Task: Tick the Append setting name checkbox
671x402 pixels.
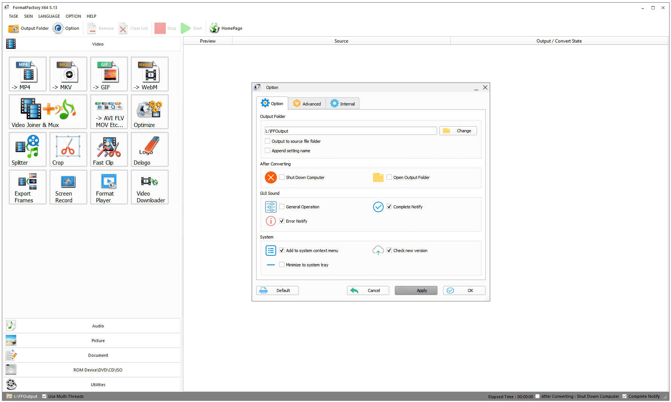Action: [x=267, y=151]
